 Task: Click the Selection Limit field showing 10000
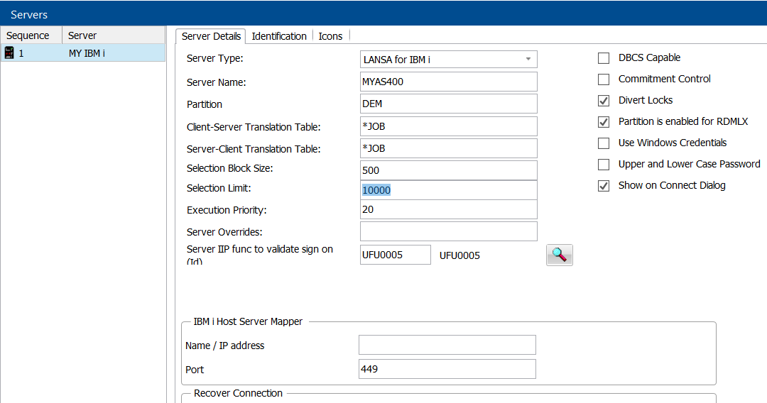pos(449,190)
